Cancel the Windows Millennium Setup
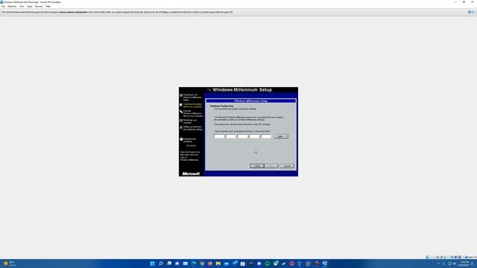The image size is (477, 268). pos(287,166)
